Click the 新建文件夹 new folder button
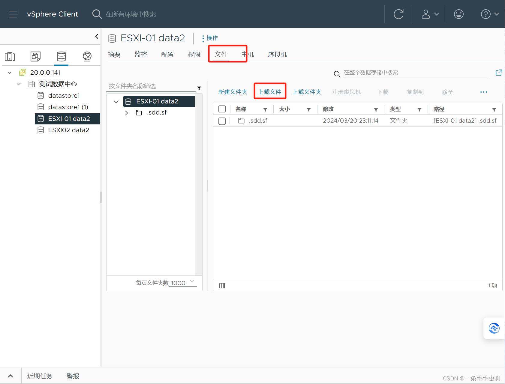505x384 pixels. pos(233,92)
